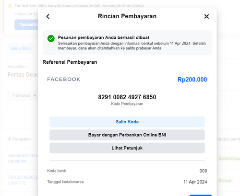Open transaction ID ending 13997772
Image resolution: width=240 pixels, height=196 pixels.
click(x=23, y=180)
